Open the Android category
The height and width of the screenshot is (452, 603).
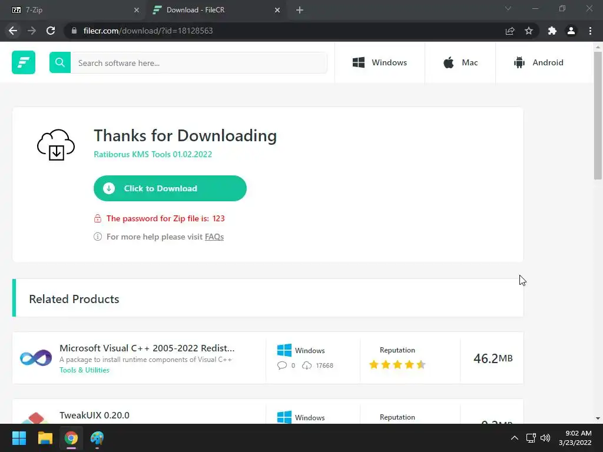pyautogui.click(x=538, y=62)
